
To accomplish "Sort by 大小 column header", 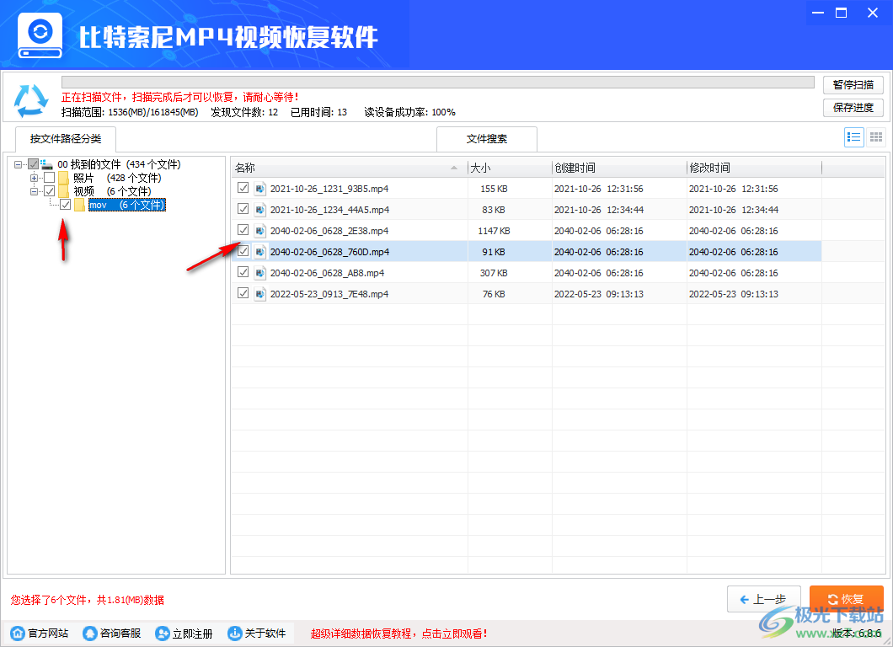I will 510,168.
